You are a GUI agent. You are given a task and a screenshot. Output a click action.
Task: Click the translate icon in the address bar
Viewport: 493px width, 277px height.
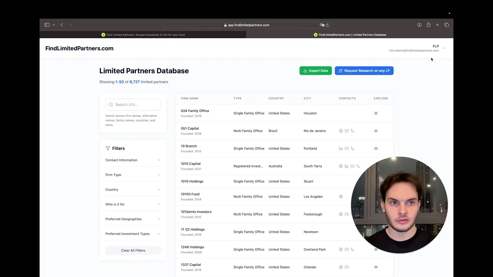tap(322, 25)
